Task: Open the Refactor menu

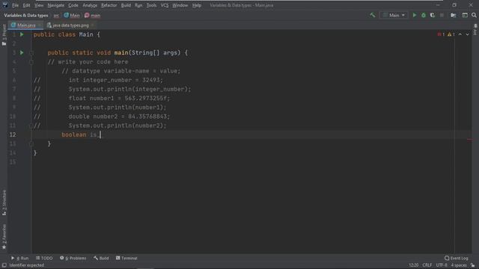Action: pos(109,5)
